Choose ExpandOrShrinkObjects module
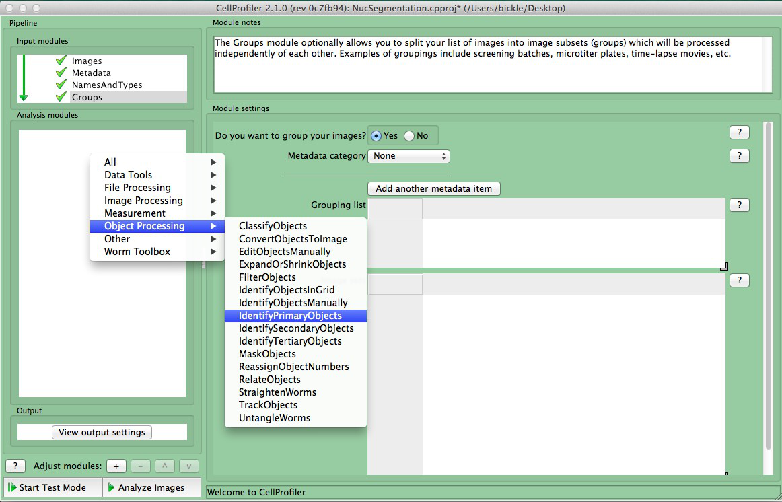The width and height of the screenshot is (782, 502). click(295, 264)
